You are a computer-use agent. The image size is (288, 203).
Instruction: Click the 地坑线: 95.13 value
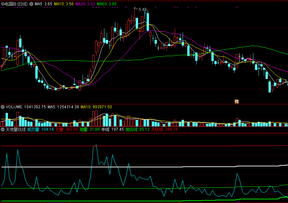click(x=138, y=129)
